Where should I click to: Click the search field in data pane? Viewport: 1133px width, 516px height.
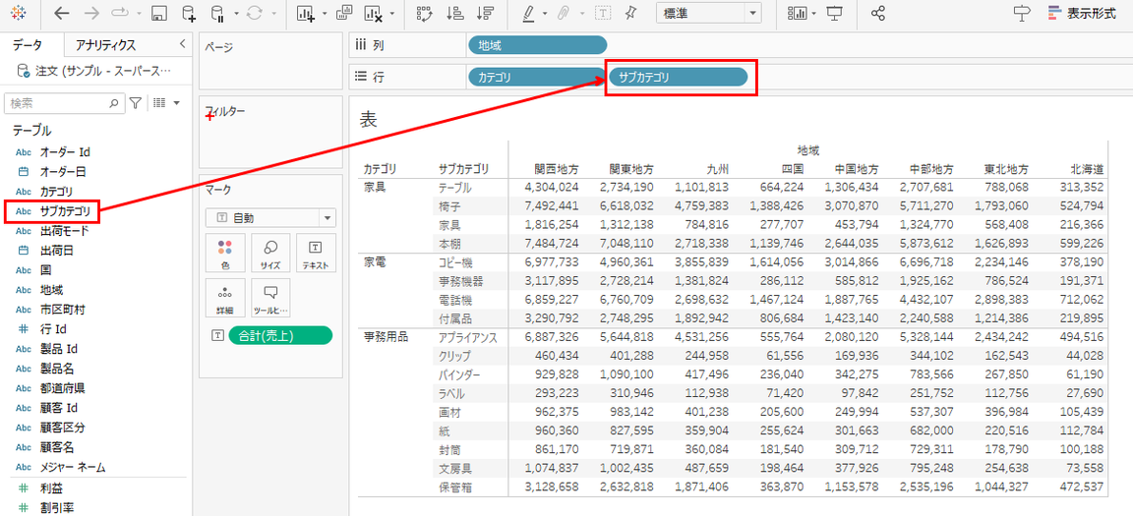click(x=64, y=103)
